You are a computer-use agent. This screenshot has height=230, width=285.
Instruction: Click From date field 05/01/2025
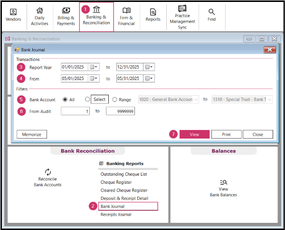[x=75, y=79]
